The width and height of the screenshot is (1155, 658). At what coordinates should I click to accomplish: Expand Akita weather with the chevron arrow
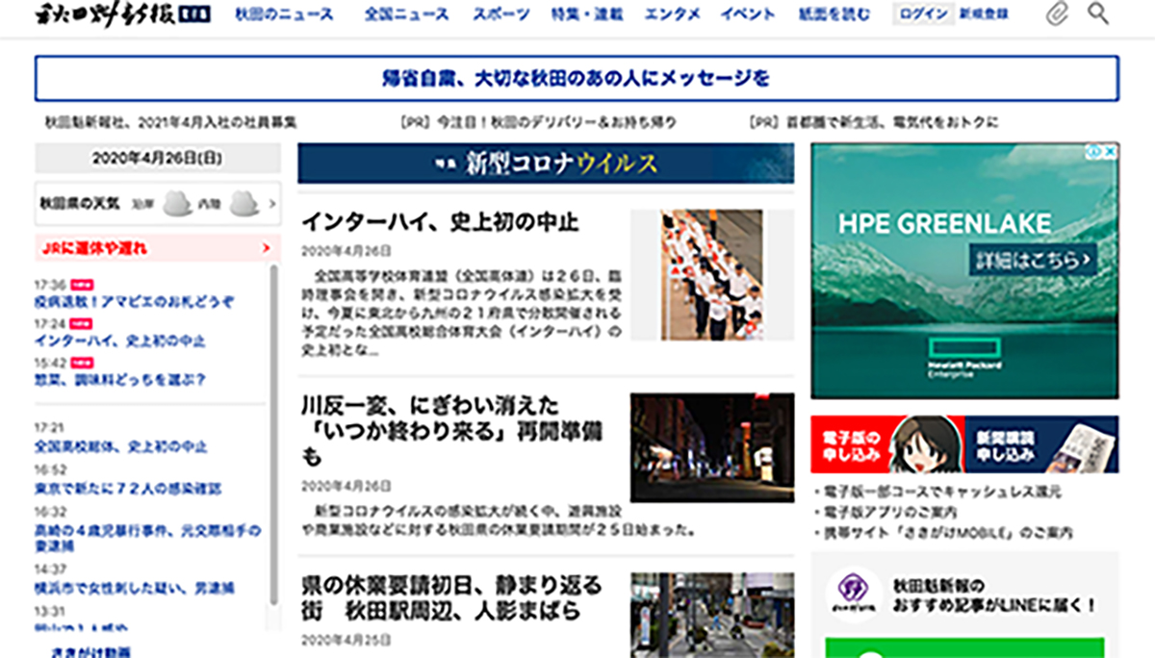click(271, 204)
